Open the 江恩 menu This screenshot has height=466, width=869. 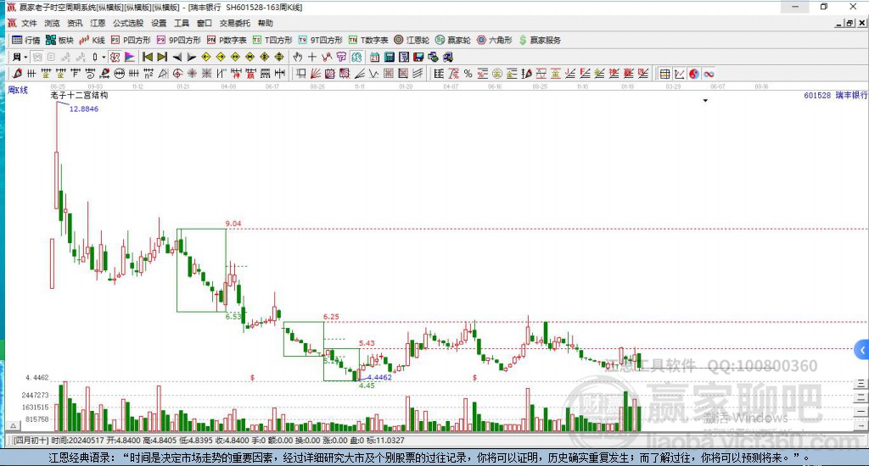point(98,23)
